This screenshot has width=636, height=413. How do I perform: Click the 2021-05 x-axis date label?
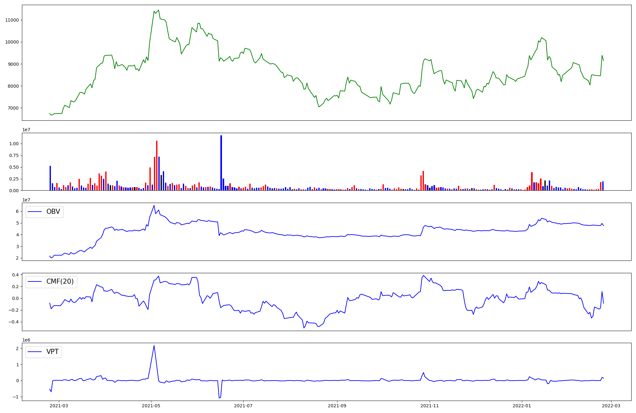151,406
